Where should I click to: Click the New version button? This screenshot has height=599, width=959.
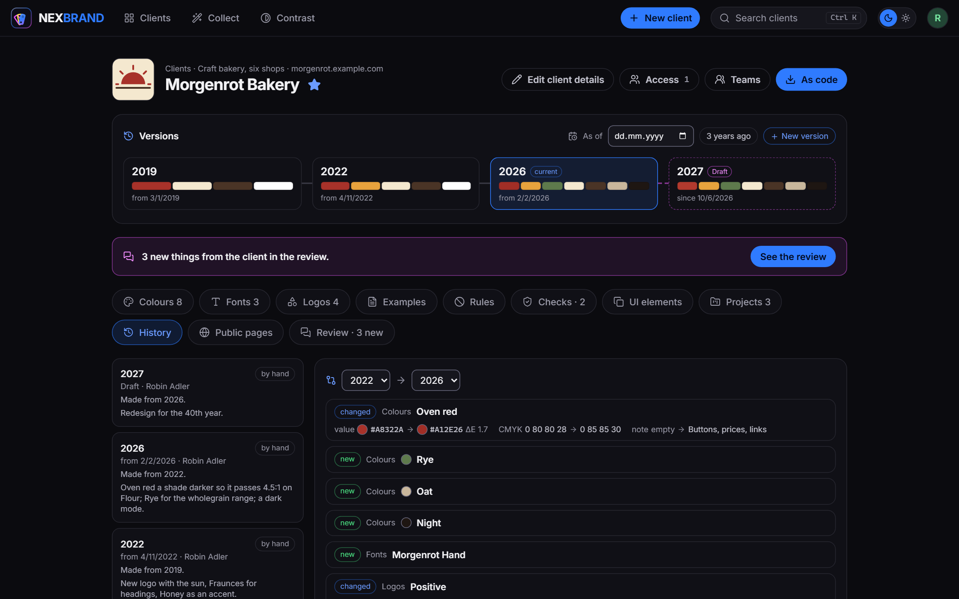799,136
